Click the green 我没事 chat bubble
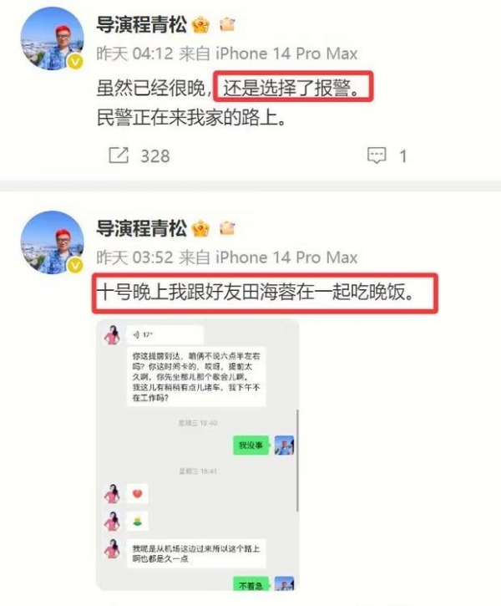 (250, 446)
